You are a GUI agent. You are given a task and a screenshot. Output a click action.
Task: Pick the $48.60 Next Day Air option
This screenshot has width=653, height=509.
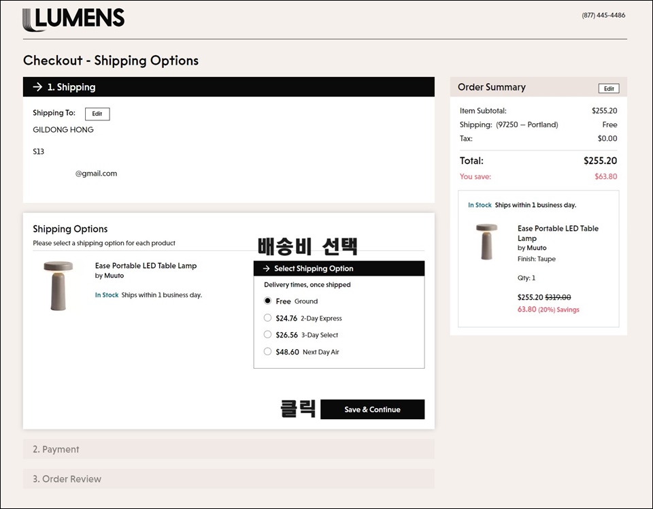point(267,352)
